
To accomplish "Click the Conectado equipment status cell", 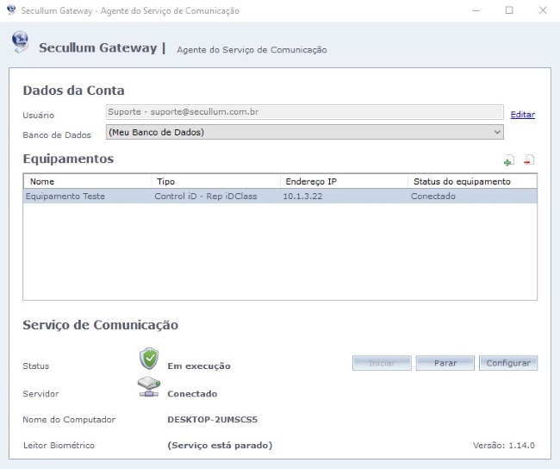I will [x=433, y=197].
